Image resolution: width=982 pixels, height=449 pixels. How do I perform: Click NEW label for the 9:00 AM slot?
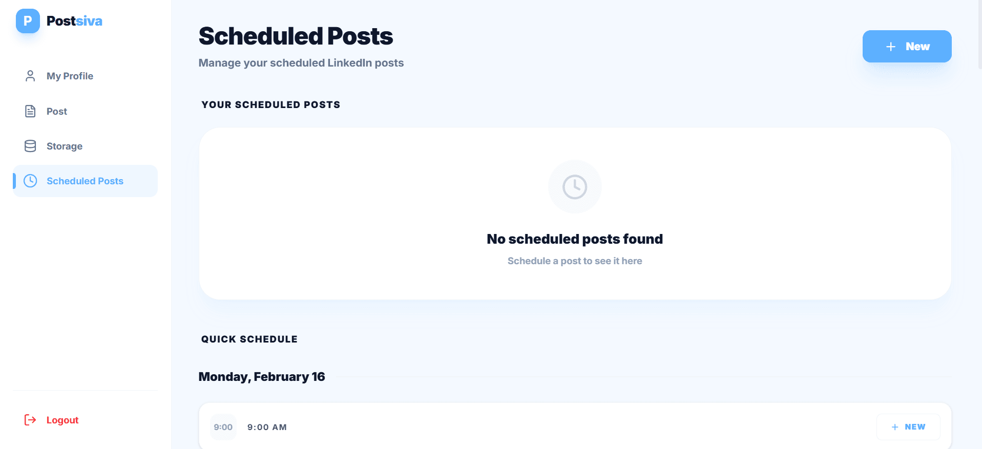pyautogui.click(x=915, y=427)
